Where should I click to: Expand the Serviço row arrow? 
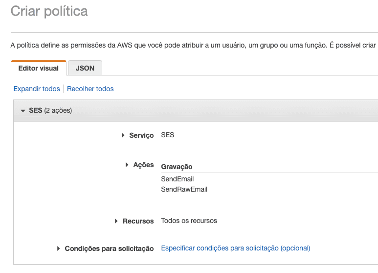(123, 135)
